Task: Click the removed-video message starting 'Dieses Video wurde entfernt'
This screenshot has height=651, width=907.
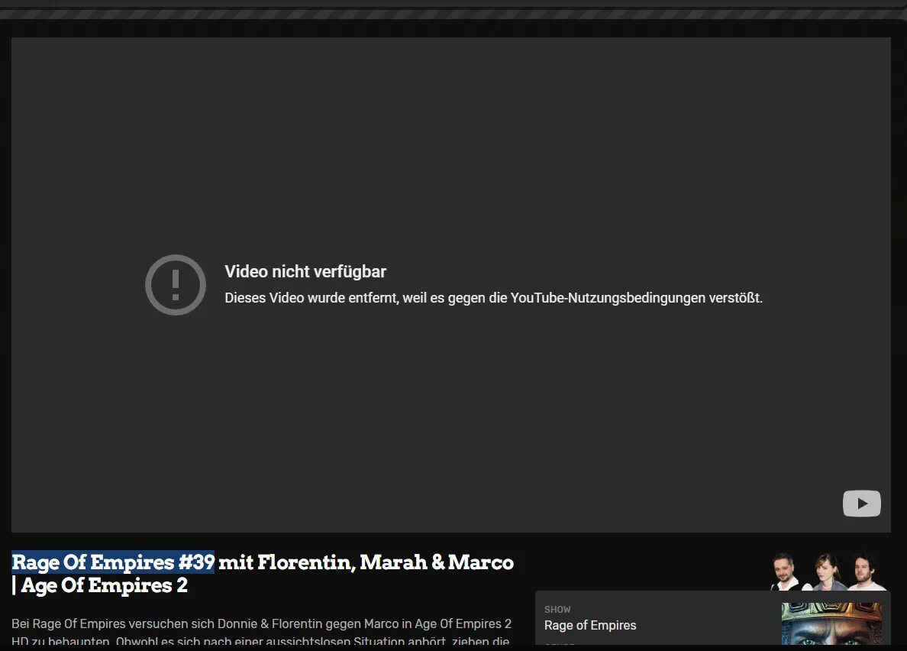Action: [x=493, y=298]
